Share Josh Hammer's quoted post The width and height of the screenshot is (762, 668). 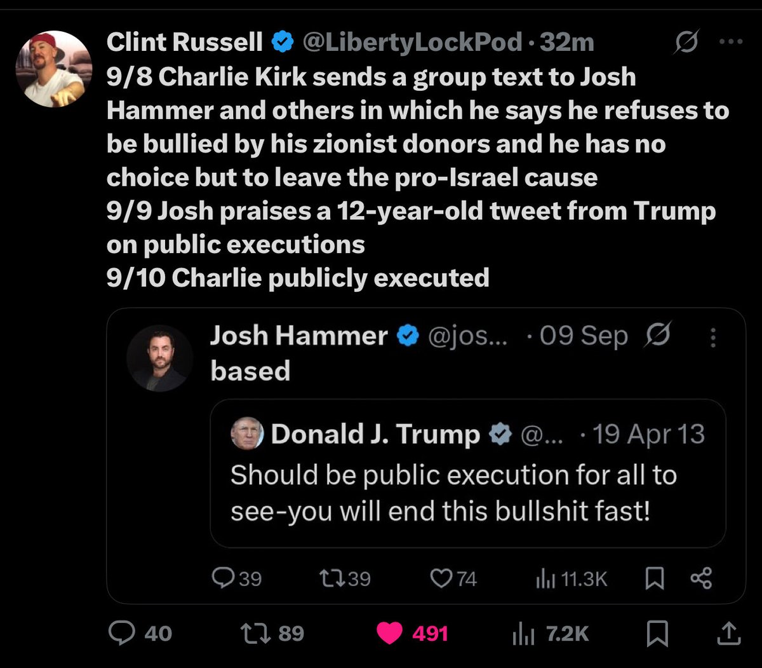[x=700, y=578]
